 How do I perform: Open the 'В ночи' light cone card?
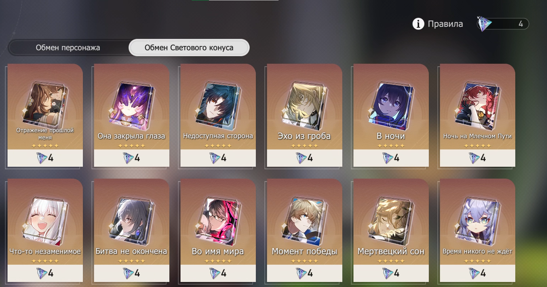(391, 115)
